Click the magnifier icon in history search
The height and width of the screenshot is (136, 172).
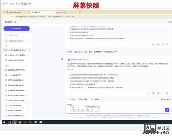pos(6,35)
